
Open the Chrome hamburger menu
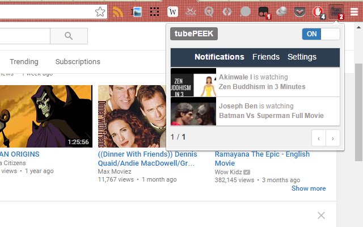[x=354, y=11]
